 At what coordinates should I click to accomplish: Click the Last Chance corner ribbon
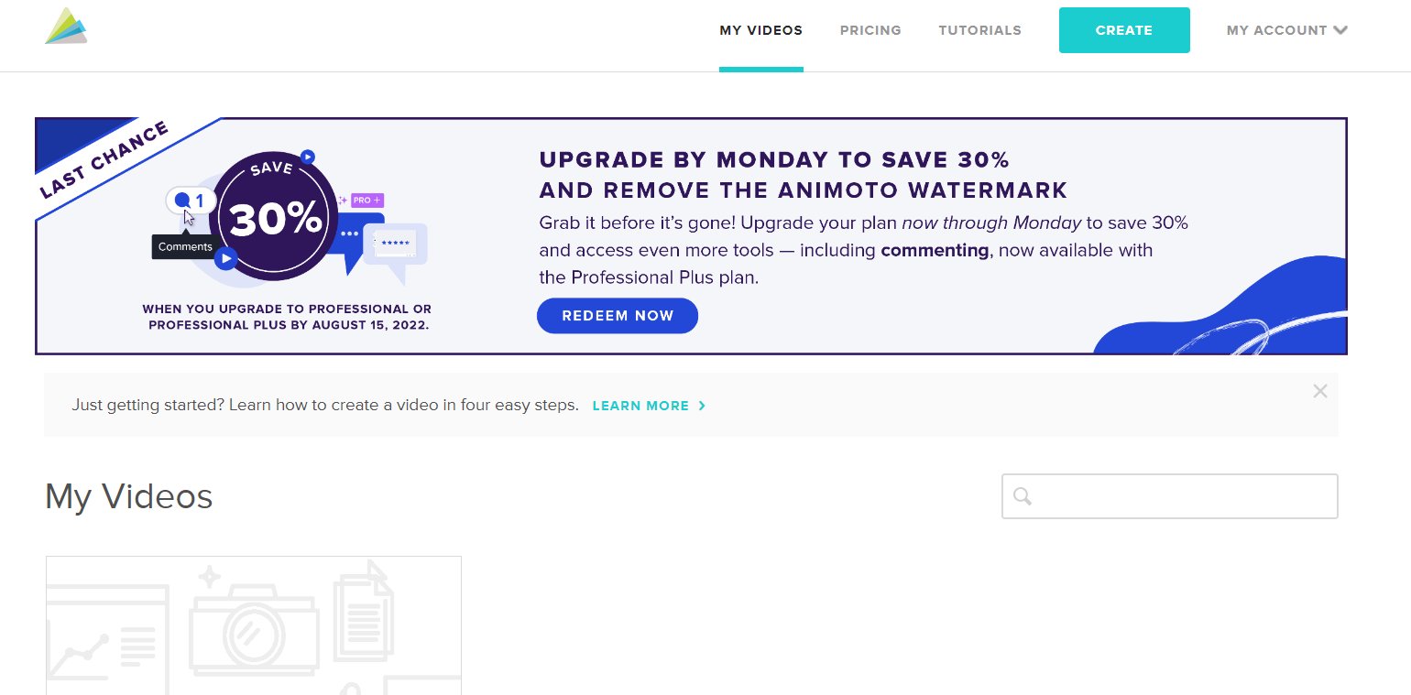tap(103, 161)
